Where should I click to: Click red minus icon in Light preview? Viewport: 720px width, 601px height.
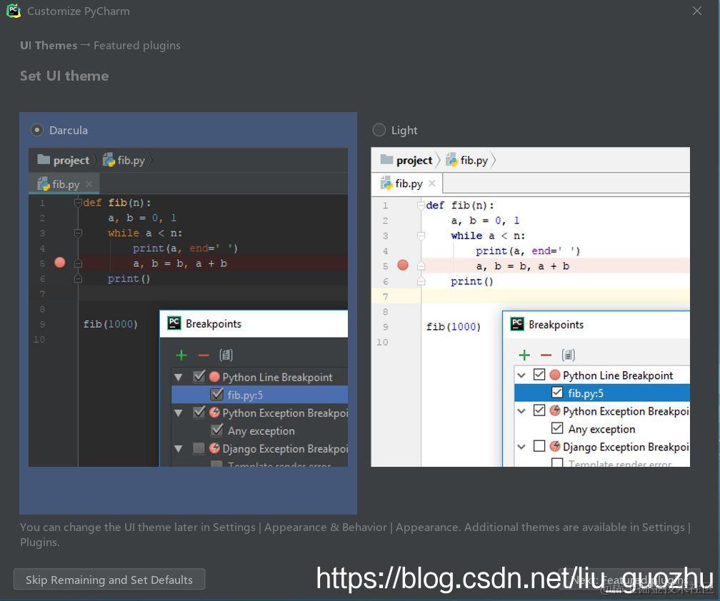(546, 355)
